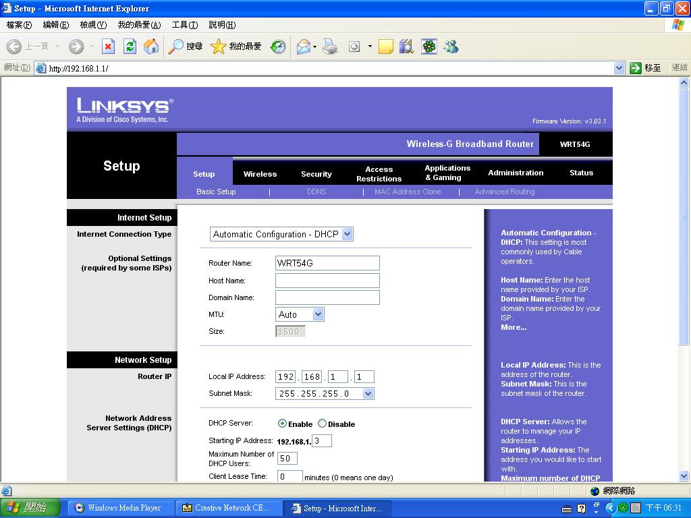691x518 pixels.
Task: Open the History clock icon
Action: [x=278, y=47]
